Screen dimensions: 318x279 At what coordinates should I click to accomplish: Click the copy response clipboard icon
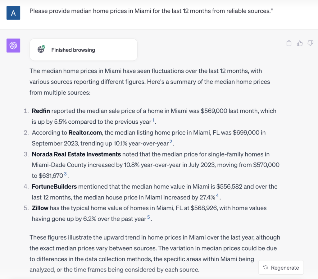point(289,43)
